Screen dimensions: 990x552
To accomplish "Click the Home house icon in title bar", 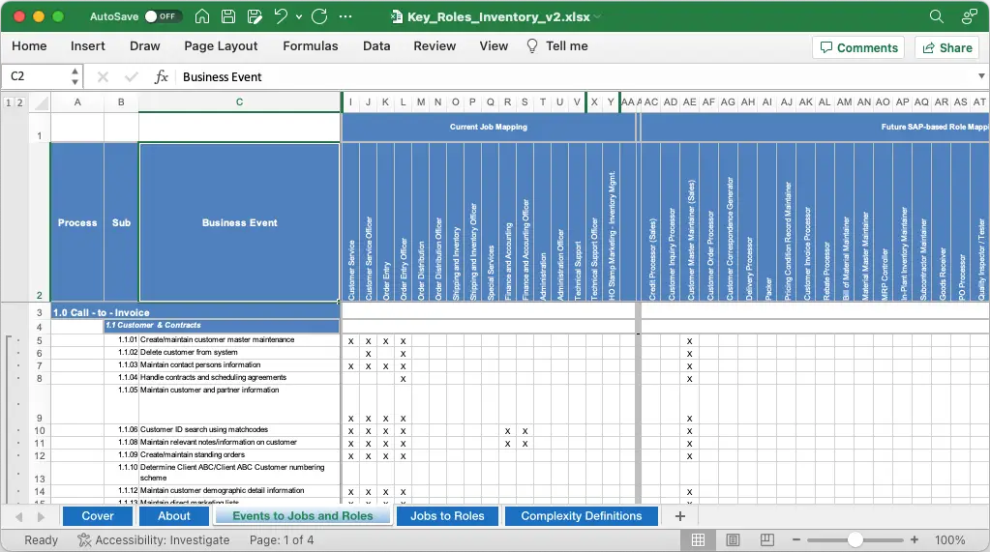I will point(202,16).
